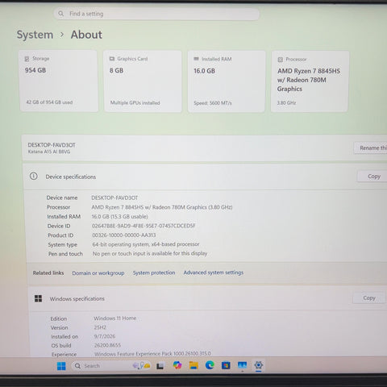Open the Domain or workgroup link
The height and width of the screenshot is (387, 387).
coord(98,273)
